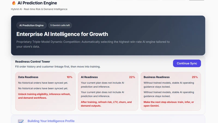Click the 22% AI Readiness value
This screenshot has width=218, height=123.
(x=132, y=77)
